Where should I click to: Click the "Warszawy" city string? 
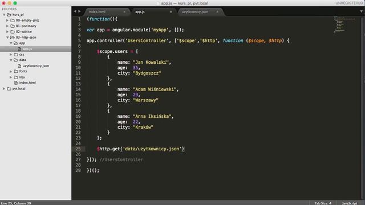[145, 100]
